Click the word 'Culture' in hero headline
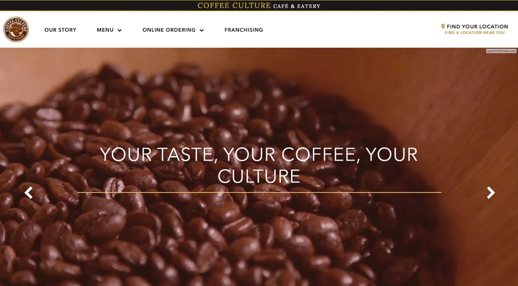Image resolution: width=518 pixels, height=286 pixels. (259, 176)
